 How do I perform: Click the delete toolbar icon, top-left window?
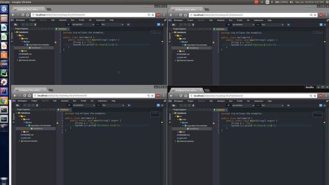pyautogui.click(x=35, y=25)
